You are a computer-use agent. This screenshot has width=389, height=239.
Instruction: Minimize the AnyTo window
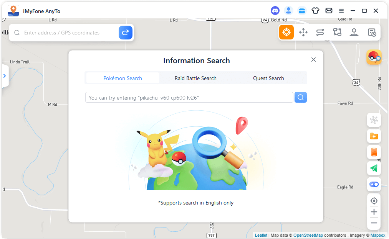click(x=353, y=11)
